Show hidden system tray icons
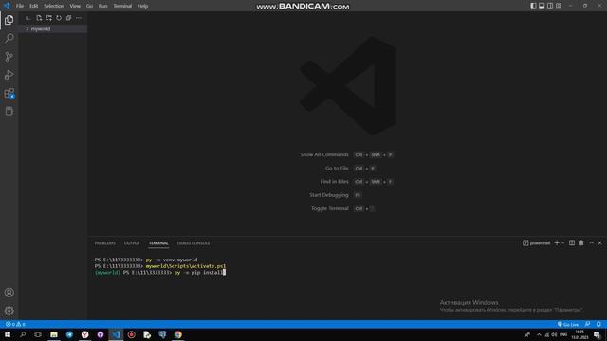 click(x=539, y=334)
